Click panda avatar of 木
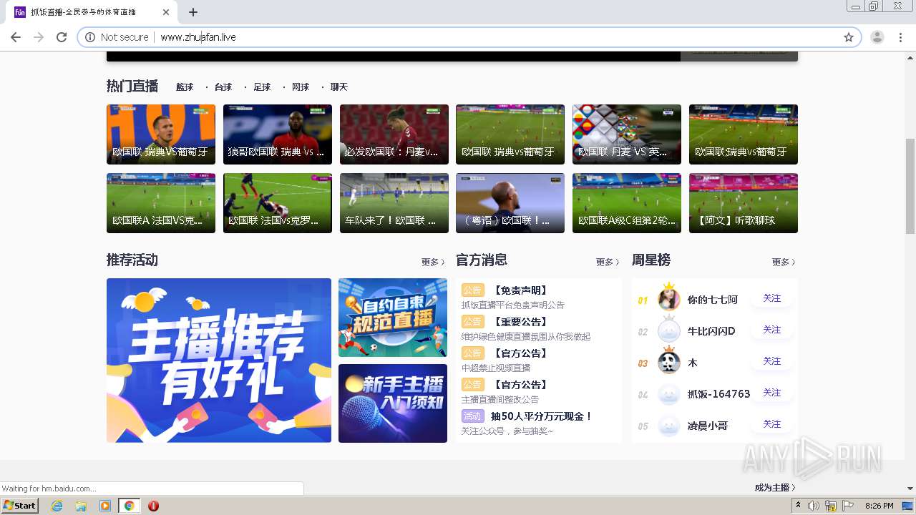916x515 pixels. coord(669,362)
